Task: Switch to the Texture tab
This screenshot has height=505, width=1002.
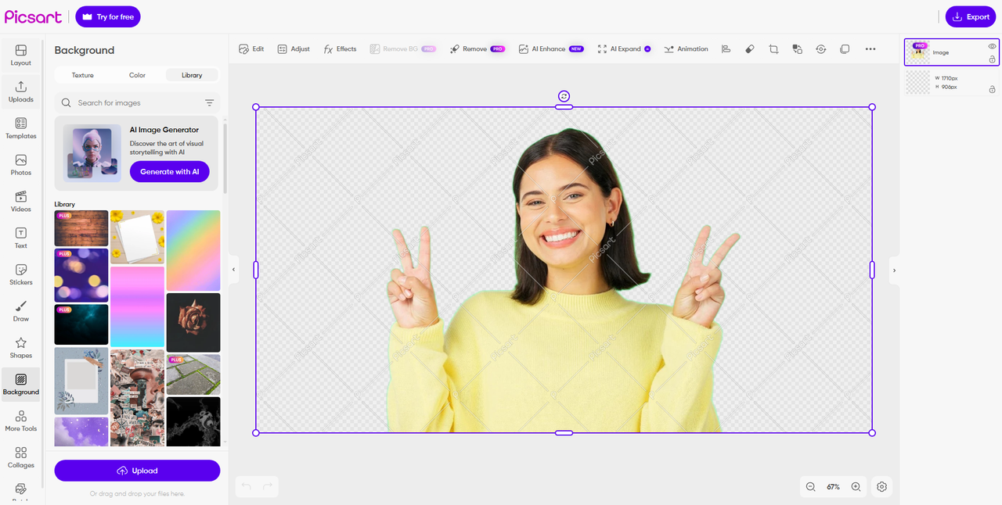Action: [x=82, y=75]
